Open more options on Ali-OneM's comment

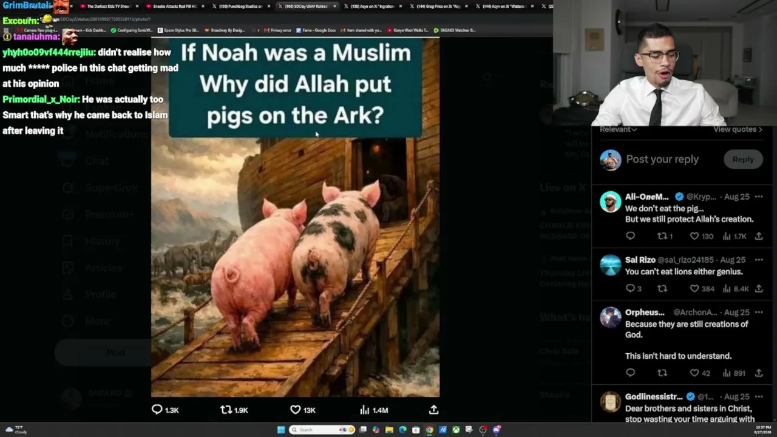tap(759, 197)
